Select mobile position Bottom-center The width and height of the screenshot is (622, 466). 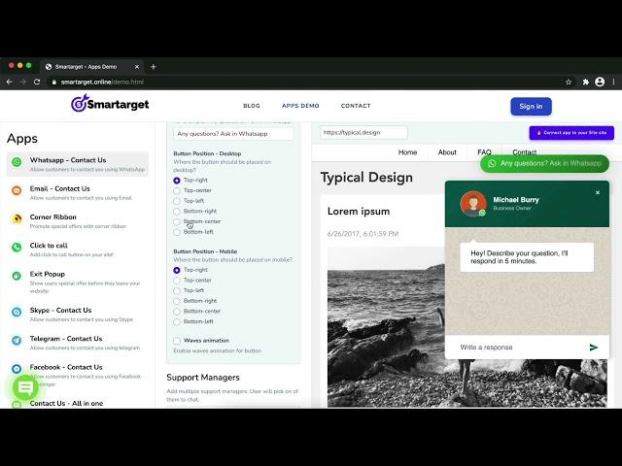point(177,312)
